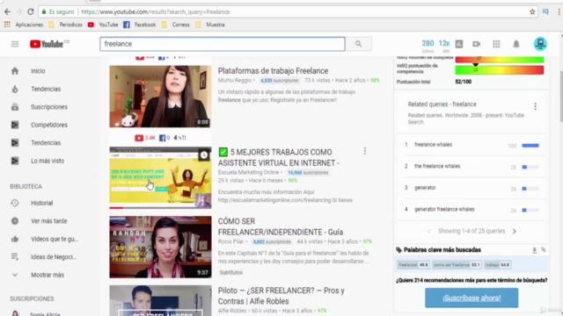Image resolution: width=563 pixels, height=316 pixels.
Task: Click the page vertical scrollbar
Action: coord(560,97)
